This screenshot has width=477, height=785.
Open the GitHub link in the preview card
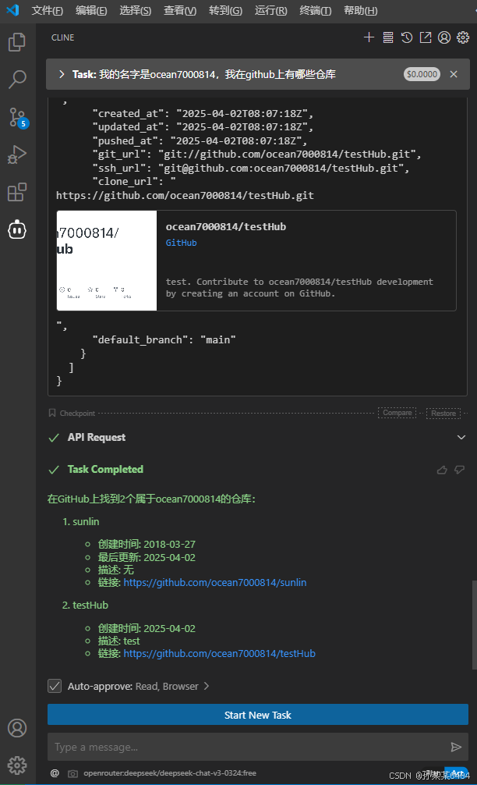(181, 243)
